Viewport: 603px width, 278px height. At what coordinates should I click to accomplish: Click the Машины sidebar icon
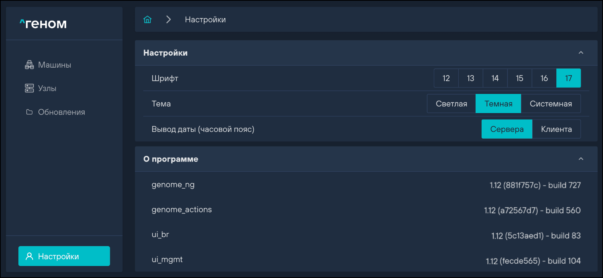[x=29, y=65]
